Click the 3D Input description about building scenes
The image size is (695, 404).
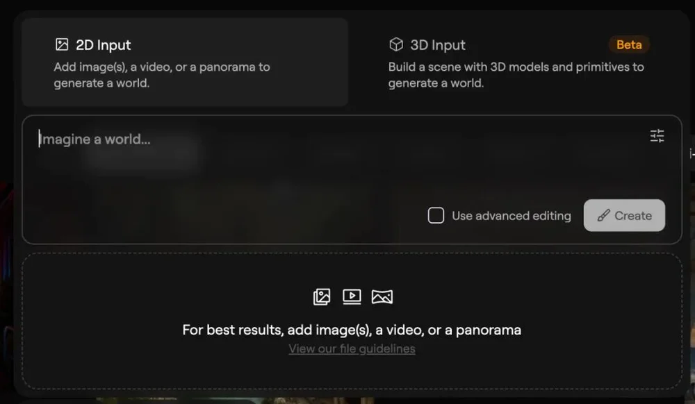(x=516, y=75)
